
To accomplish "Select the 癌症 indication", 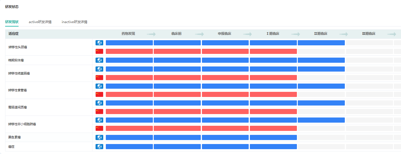I will (x=11, y=147).
